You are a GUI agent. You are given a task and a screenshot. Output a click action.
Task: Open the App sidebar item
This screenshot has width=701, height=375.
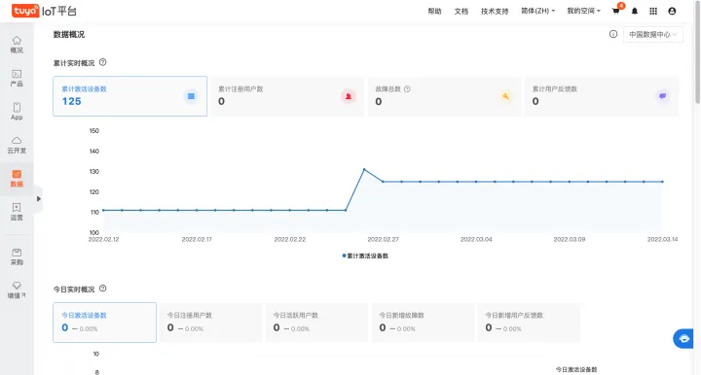[17, 112]
